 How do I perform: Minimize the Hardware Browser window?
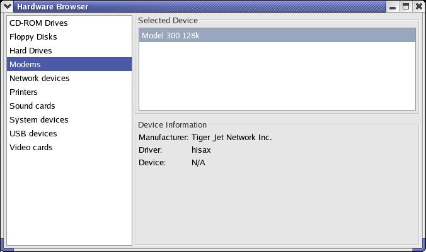pyautogui.click(x=393, y=6)
